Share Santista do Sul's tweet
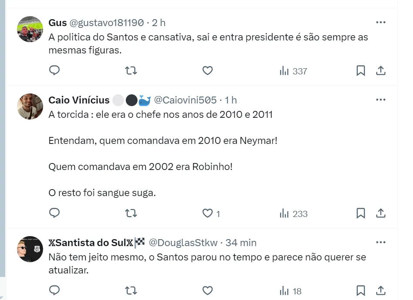This screenshot has height=300, width=413. coord(381,290)
